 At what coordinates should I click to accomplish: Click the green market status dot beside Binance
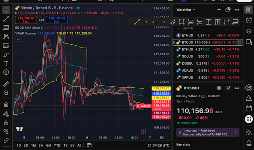(78, 8)
